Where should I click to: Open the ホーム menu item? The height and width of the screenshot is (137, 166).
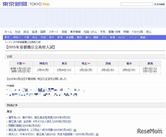8,32
